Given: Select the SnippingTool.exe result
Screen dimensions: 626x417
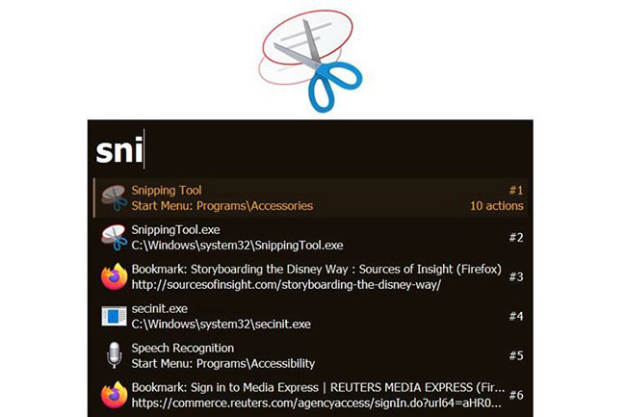Looking at the screenshot, I should [x=310, y=238].
